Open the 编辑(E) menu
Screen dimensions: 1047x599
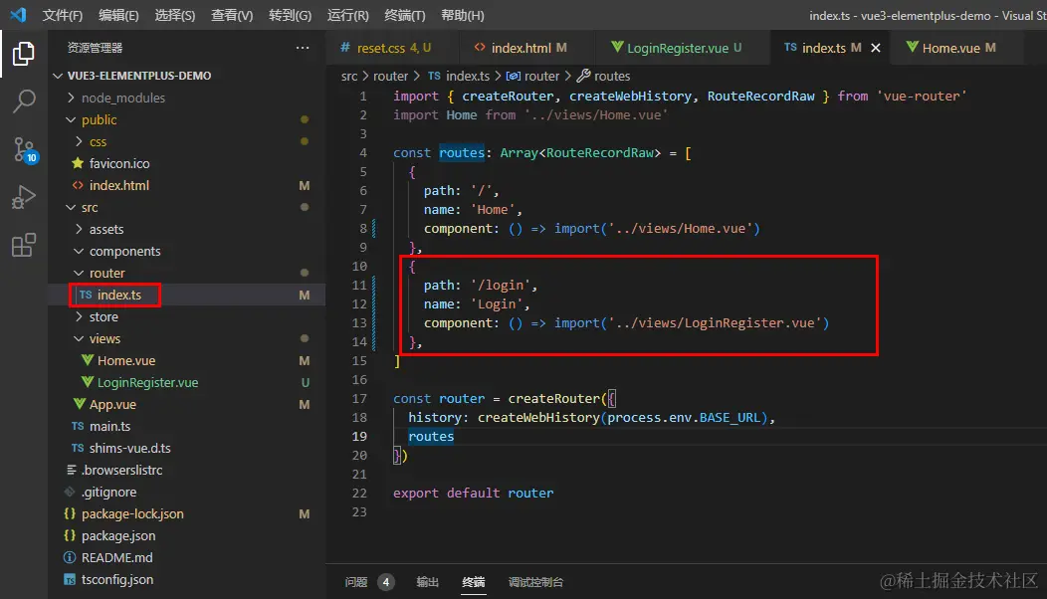coord(118,15)
